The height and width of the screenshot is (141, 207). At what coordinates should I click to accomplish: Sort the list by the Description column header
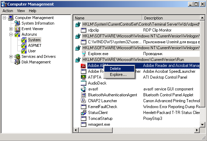(x=171, y=18)
